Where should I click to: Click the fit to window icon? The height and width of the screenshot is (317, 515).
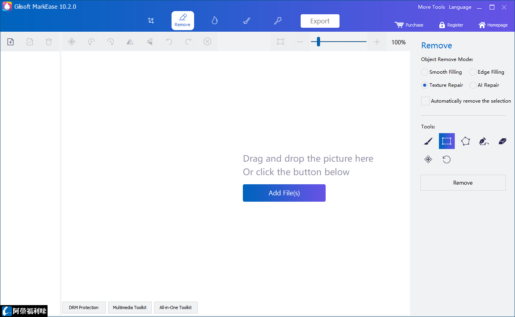coord(280,42)
